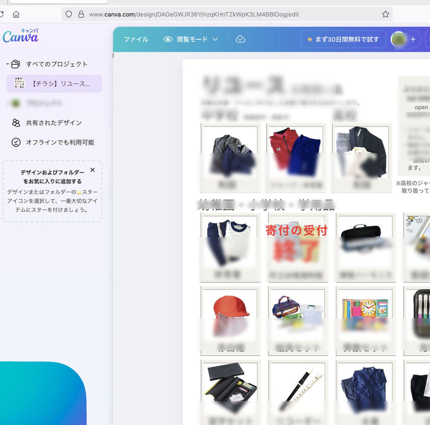
Task: Collapse the すべてのプロジェクト tree arrow
Action: tap(8, 64)
